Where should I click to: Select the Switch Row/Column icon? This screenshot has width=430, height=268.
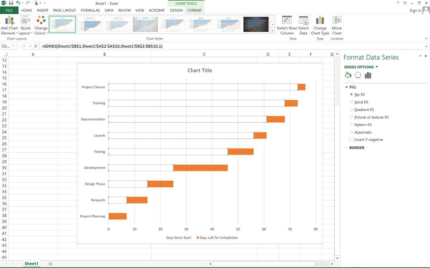287,24
